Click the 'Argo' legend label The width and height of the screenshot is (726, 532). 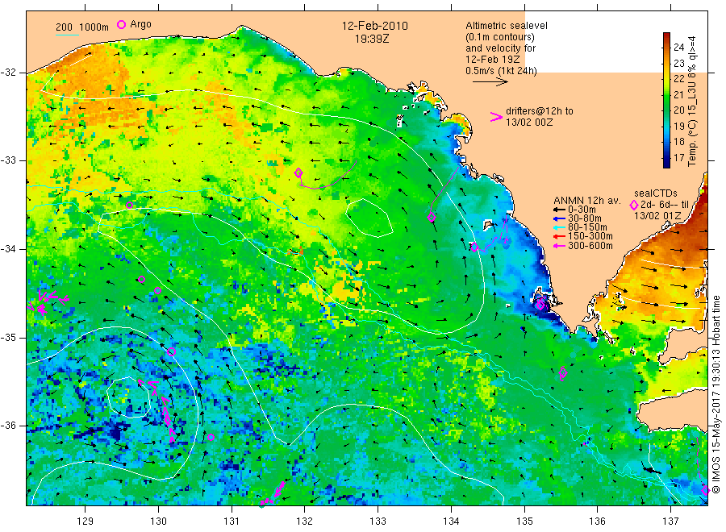tap(140, 24)
